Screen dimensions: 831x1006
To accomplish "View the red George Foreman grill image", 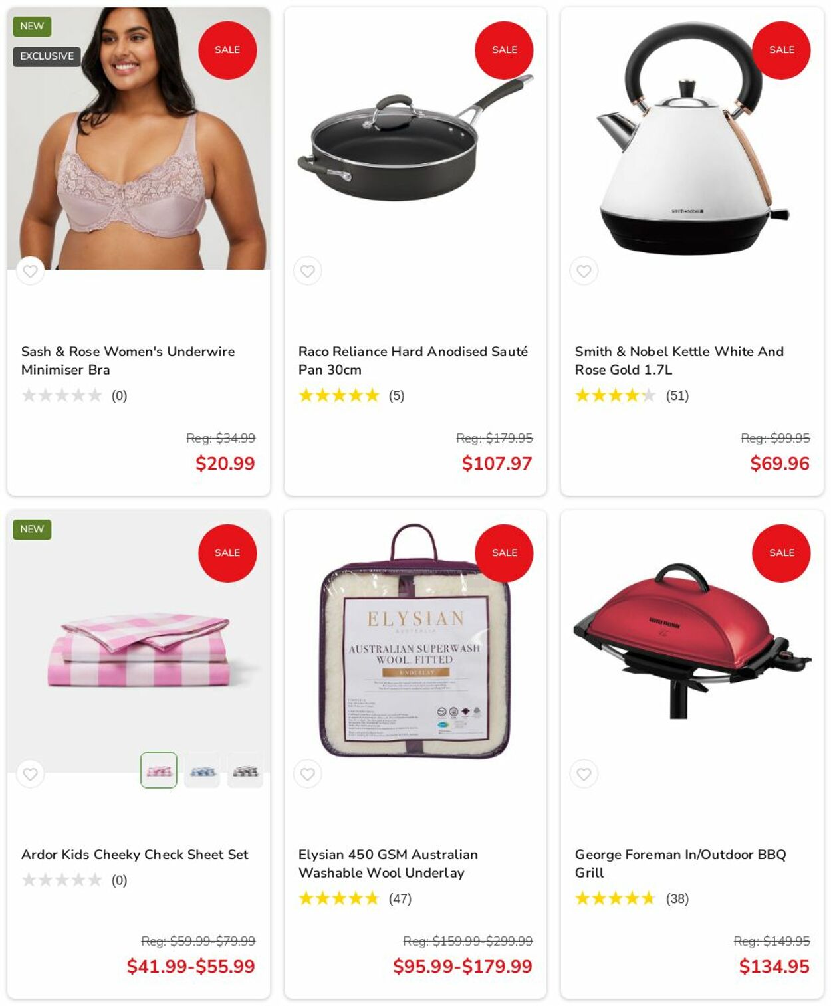I will [692, 641].
